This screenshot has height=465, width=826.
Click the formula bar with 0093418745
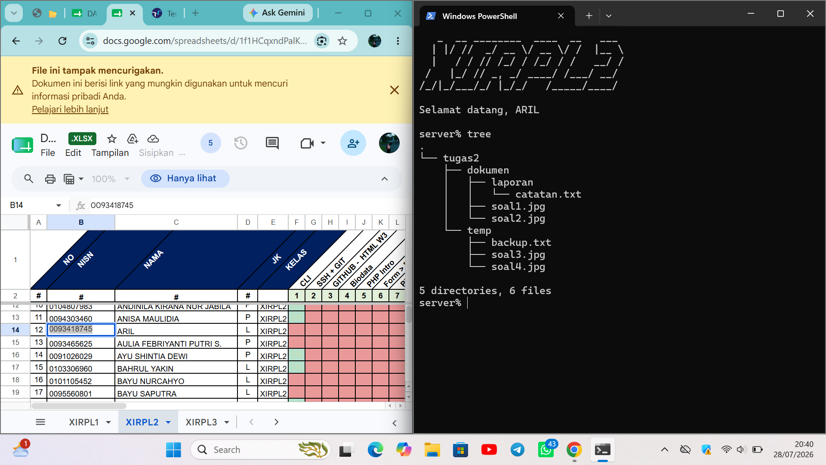250,205
